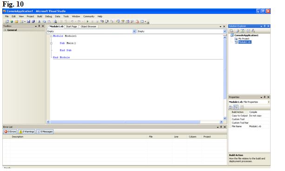This screenshot has height=171, width=285.
Task: Click View Class Diagram icon in Solution Explorer
Action: (x=253, y=31)
